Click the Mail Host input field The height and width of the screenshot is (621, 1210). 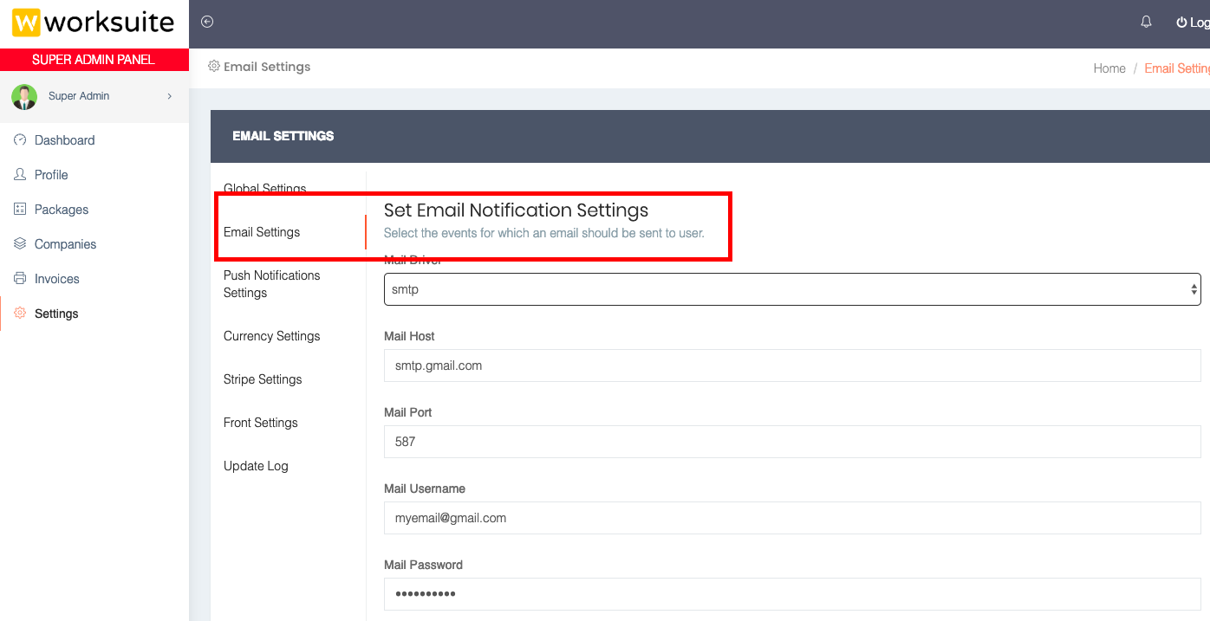pyautogui.click(x=791, y=365)
